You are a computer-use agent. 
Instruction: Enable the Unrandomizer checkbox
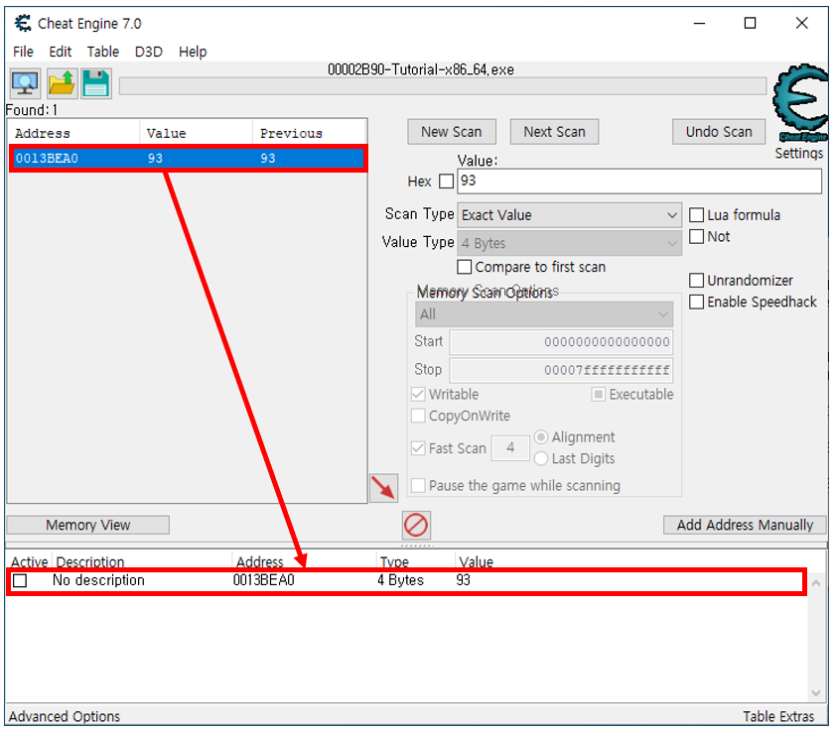tap(696, 280)
